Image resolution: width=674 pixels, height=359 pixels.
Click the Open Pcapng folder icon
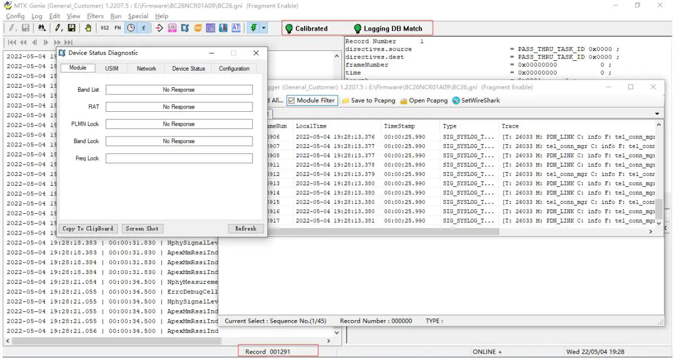pyautogui.click(x=404, y=101)
